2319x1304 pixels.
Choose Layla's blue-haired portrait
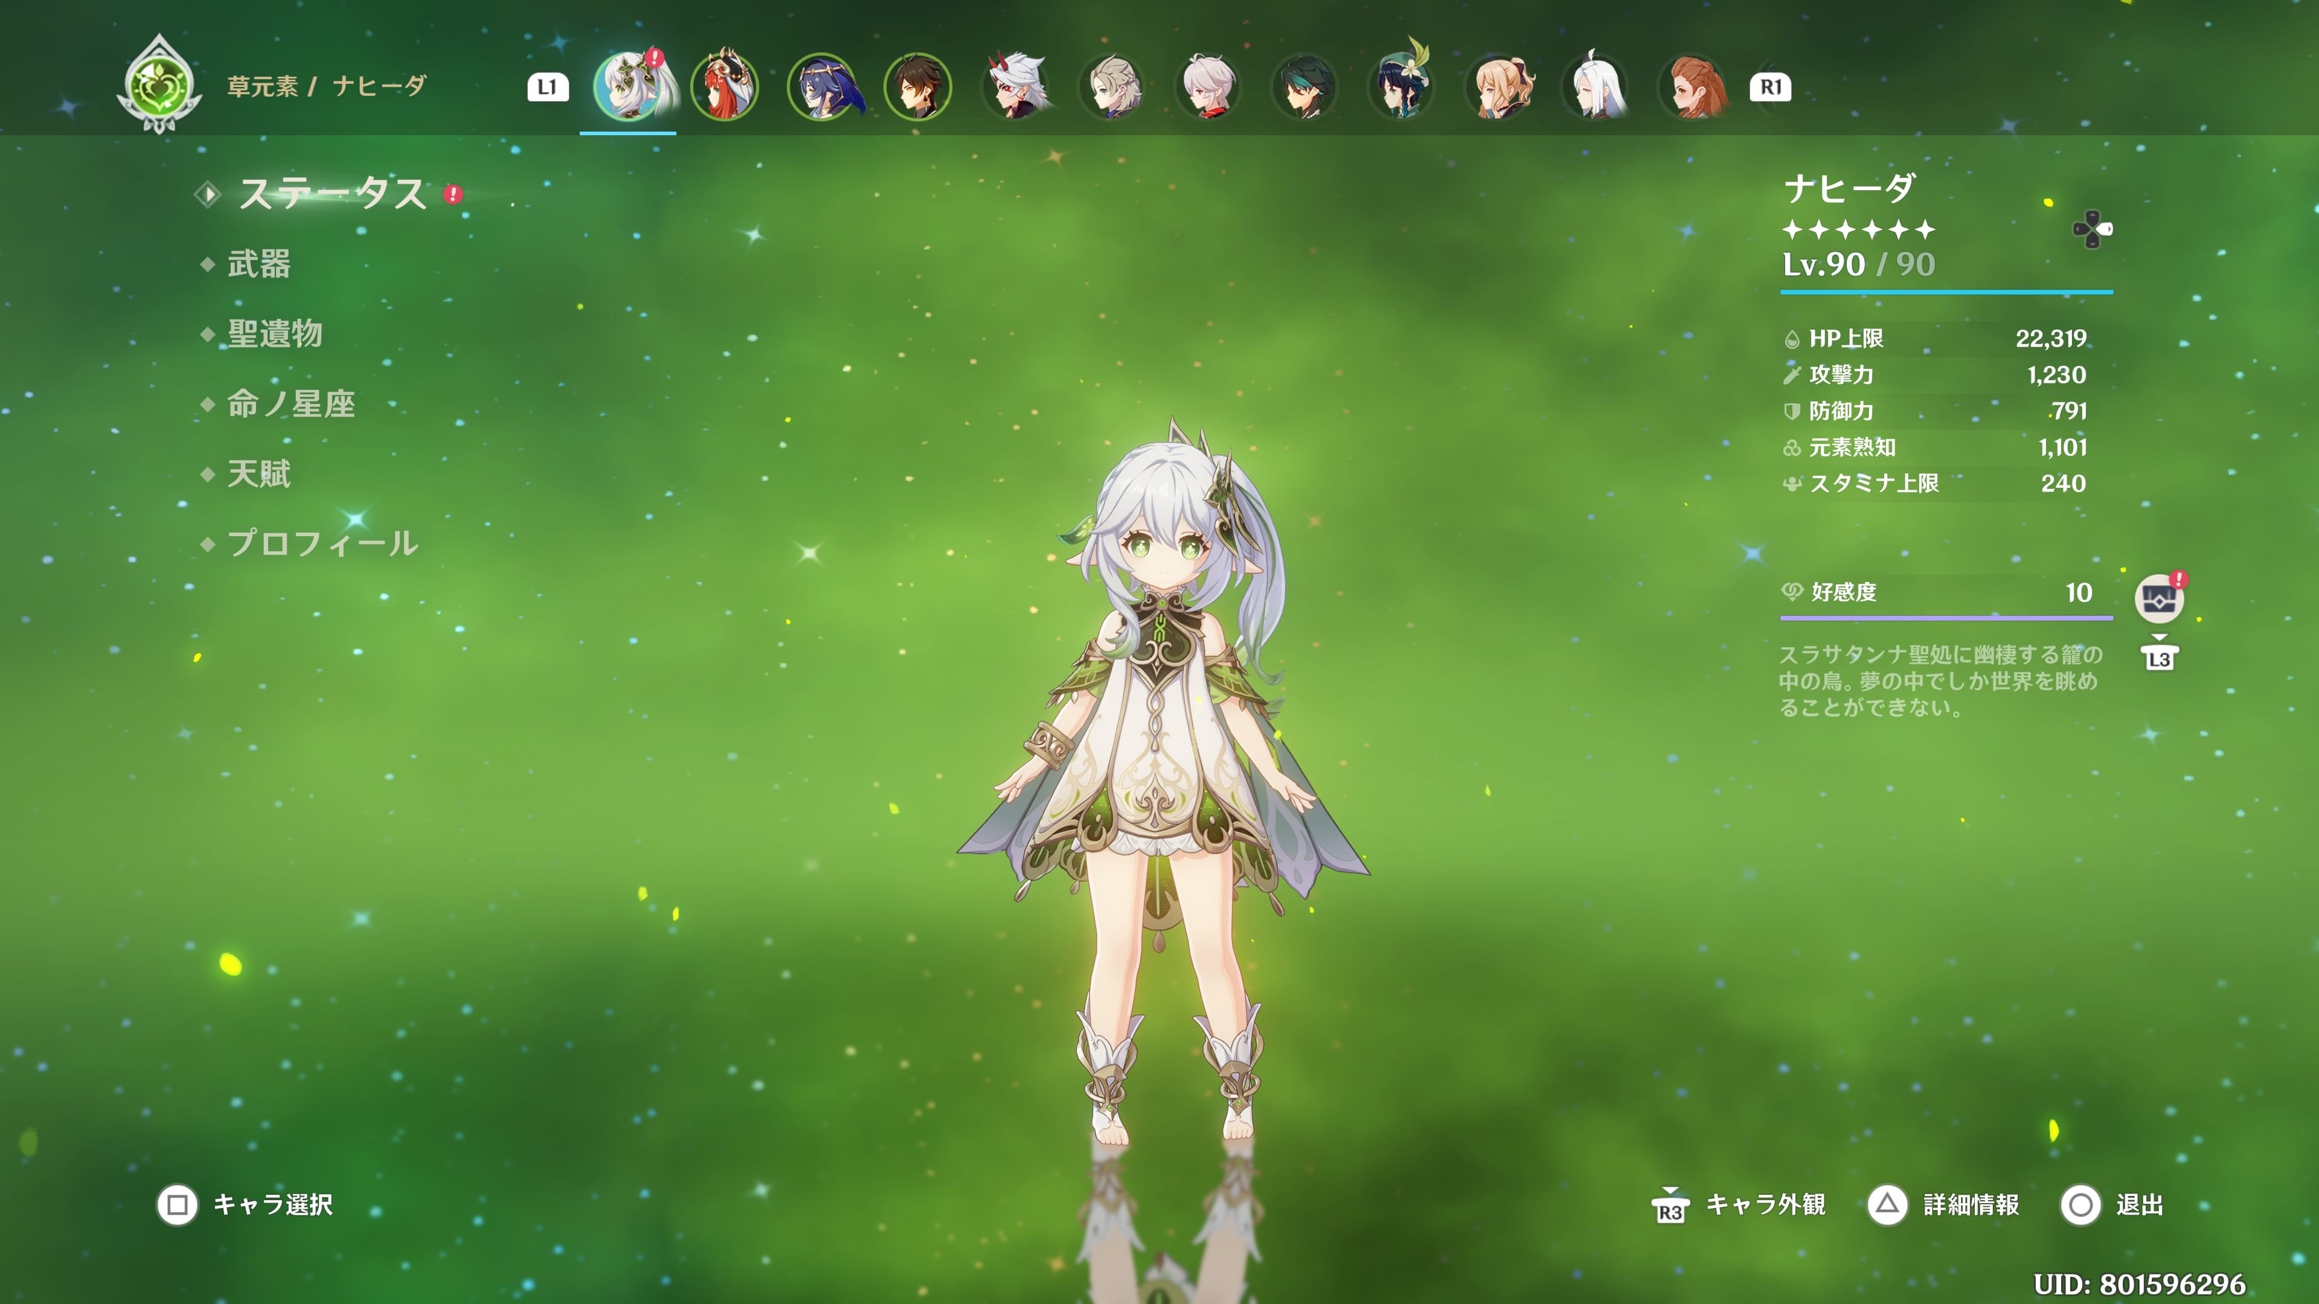pyautogui.click(x=822, y=86)
